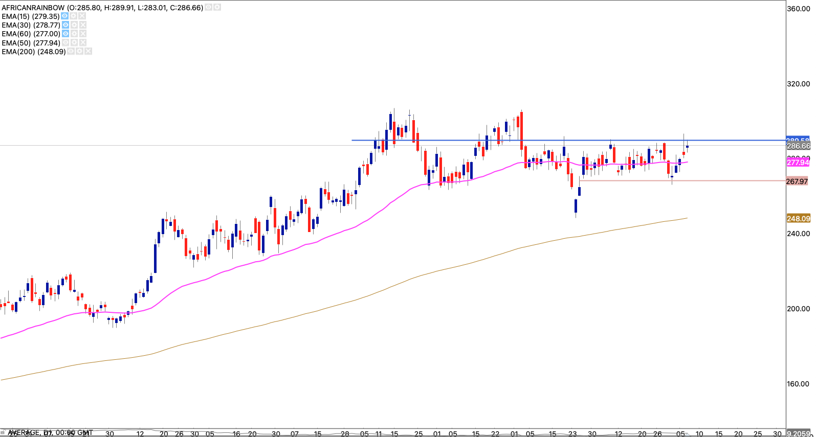Delete the EMA(200) indicator from chart
Image resolution: width=816 pixels, height=437 pixels.
coord(89,52)
